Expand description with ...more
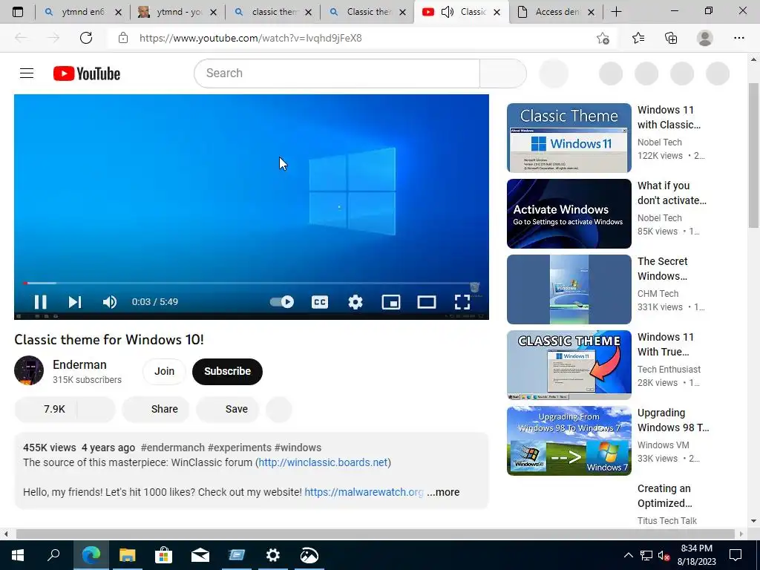This screenshot has width=760, height=570. pyautogui.click(x=443, y=492)
